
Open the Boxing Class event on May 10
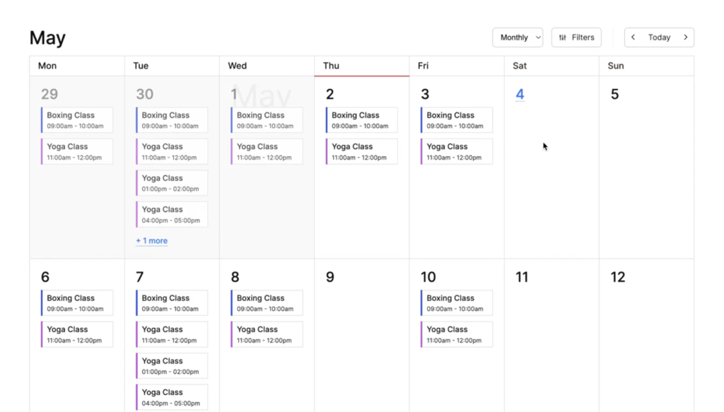tap(455, 302)
